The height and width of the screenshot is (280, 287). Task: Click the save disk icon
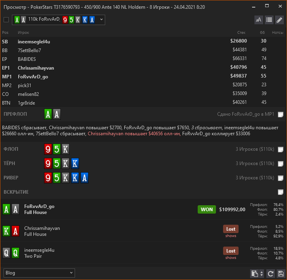281,273
